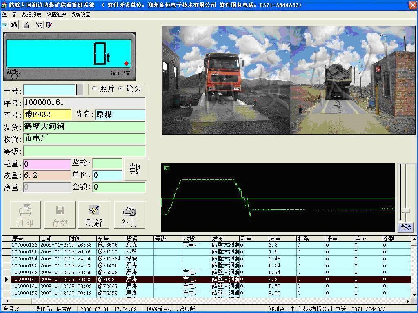
Task: Open the 系统设置 menu
Action: point(80,14)
